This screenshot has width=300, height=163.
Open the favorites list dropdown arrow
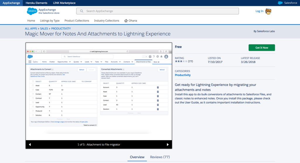point(146,57)
